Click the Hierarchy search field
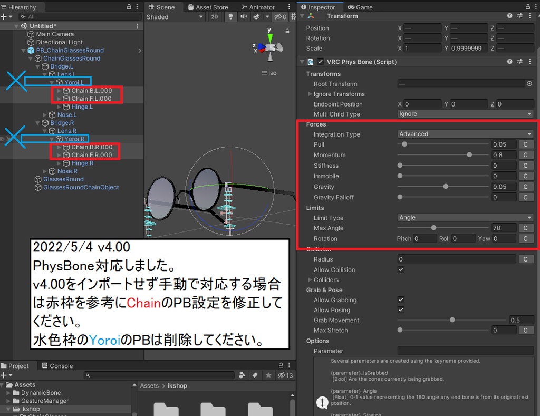 [80, 16]
